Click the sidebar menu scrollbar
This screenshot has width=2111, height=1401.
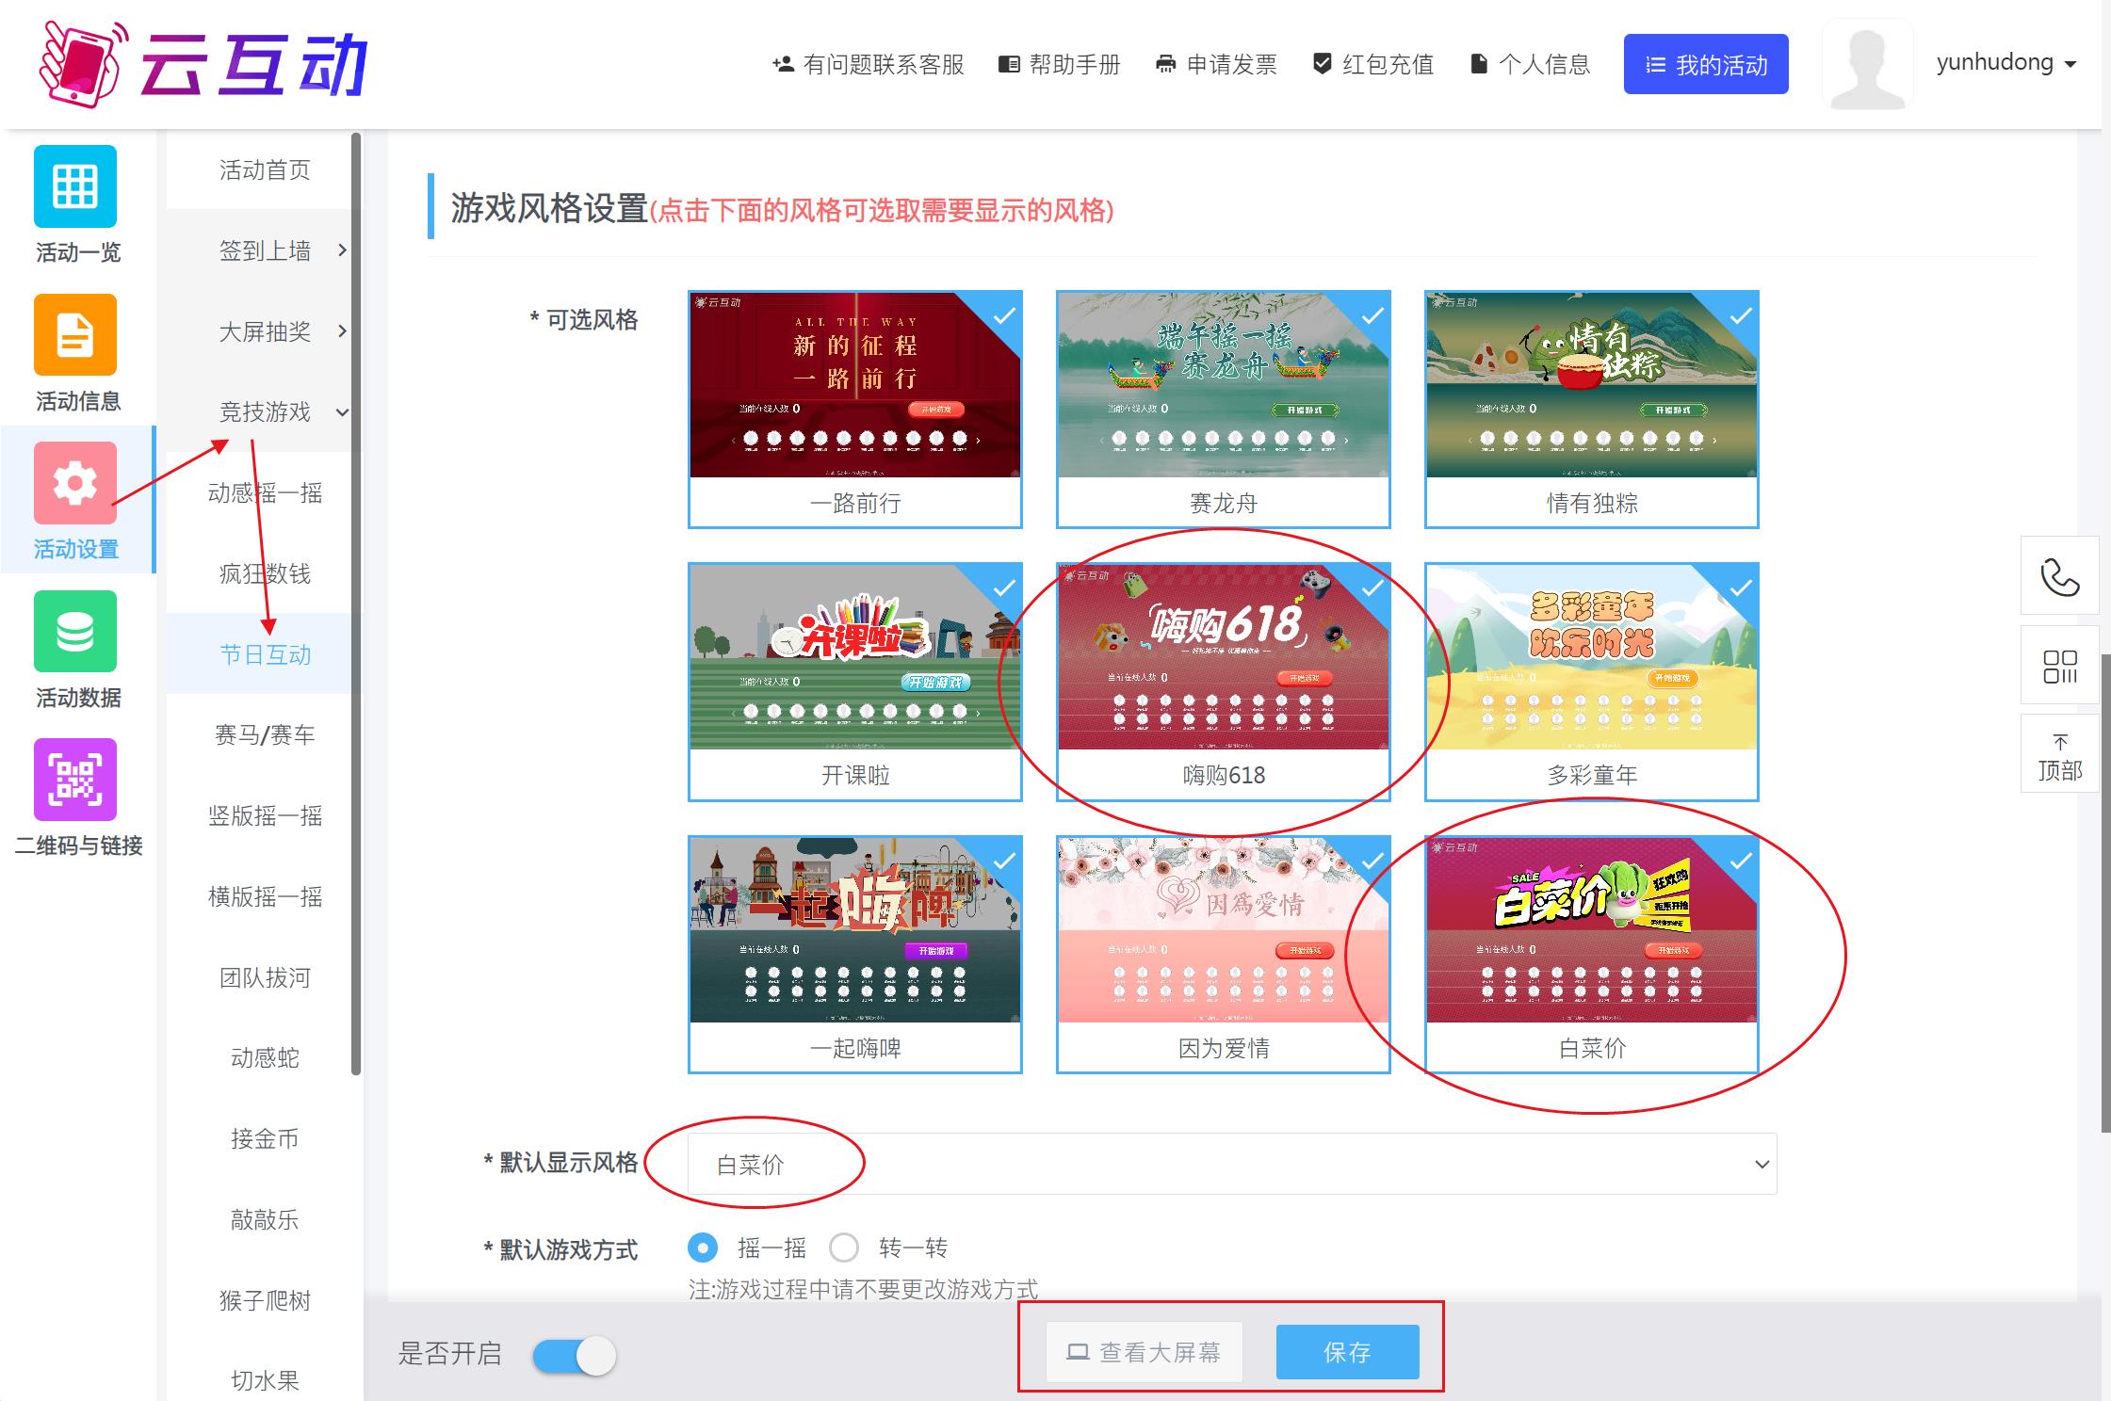tap(356, 603)
